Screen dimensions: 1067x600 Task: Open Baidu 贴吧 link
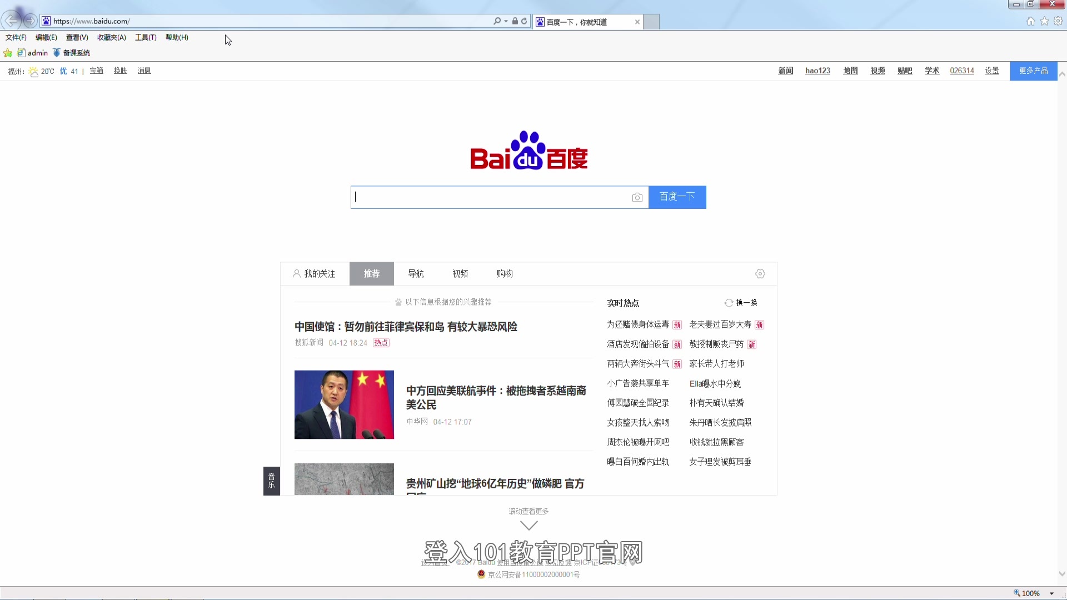tap(905, 71)
